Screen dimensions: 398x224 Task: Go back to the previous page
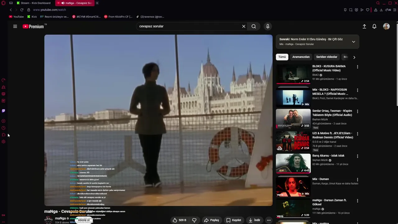point(11,10)
